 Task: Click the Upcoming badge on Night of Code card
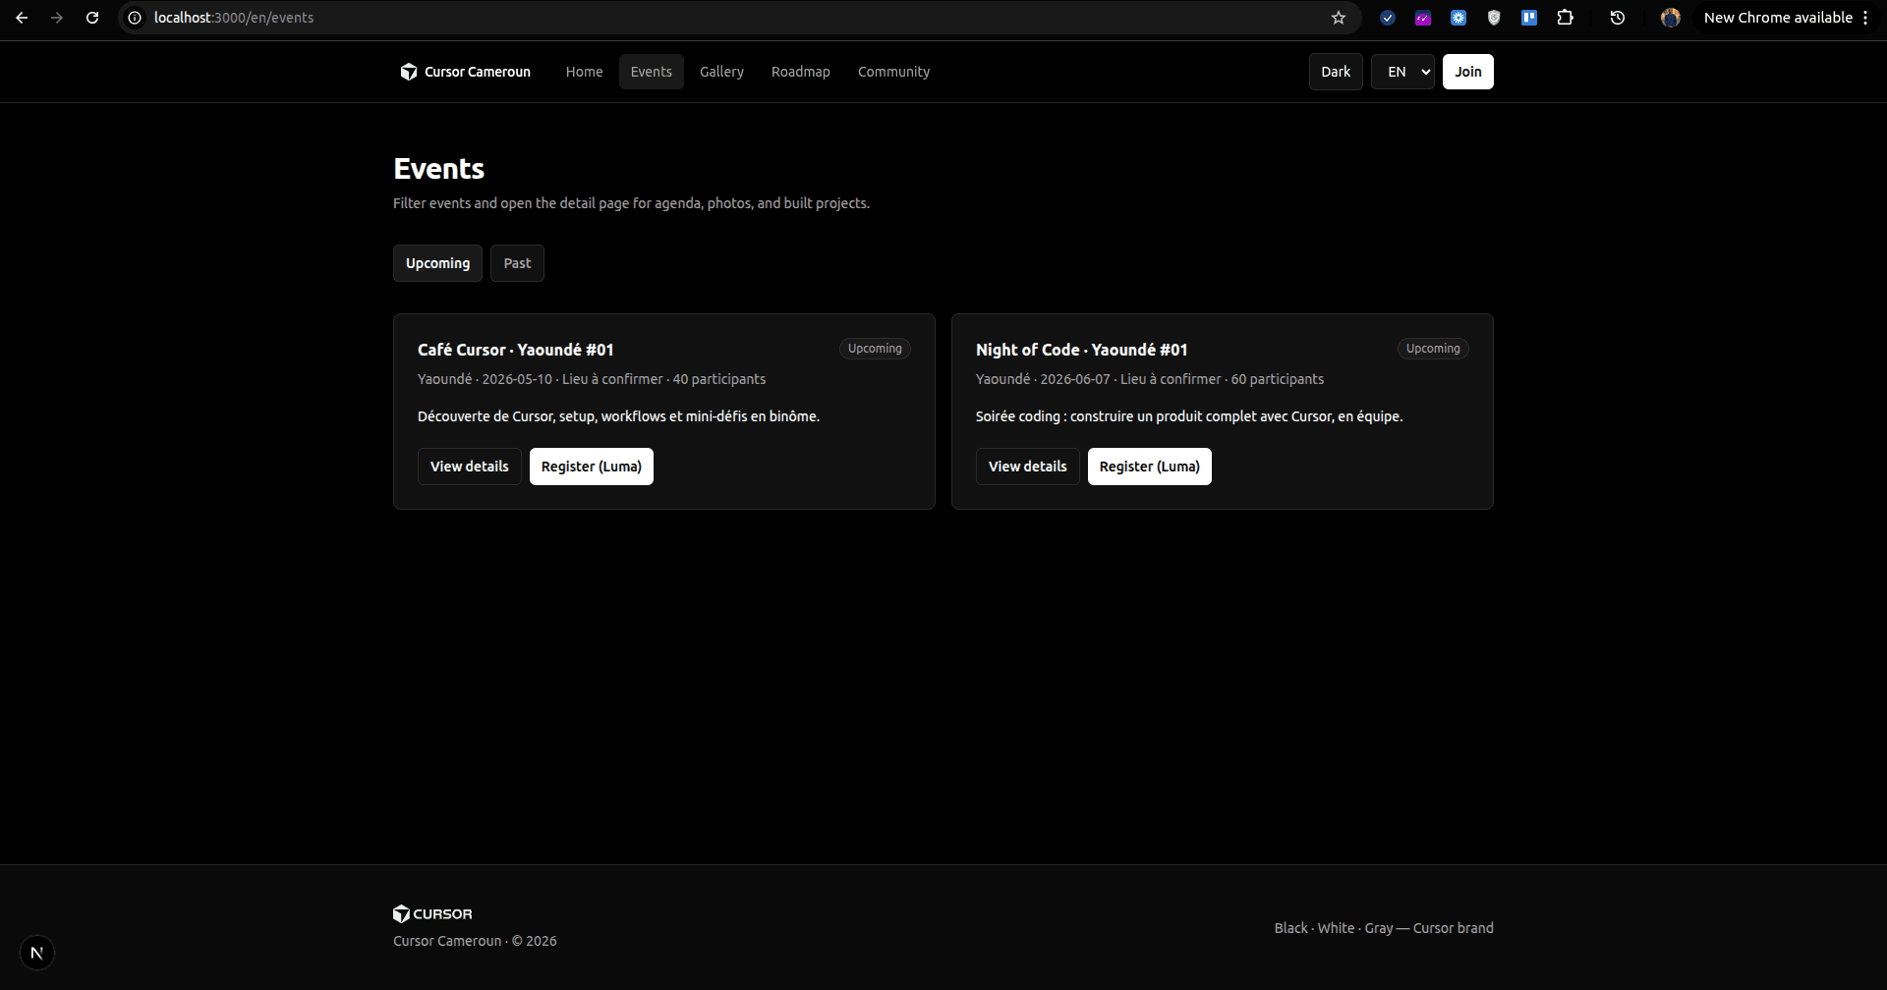(x=1433, y=349)
